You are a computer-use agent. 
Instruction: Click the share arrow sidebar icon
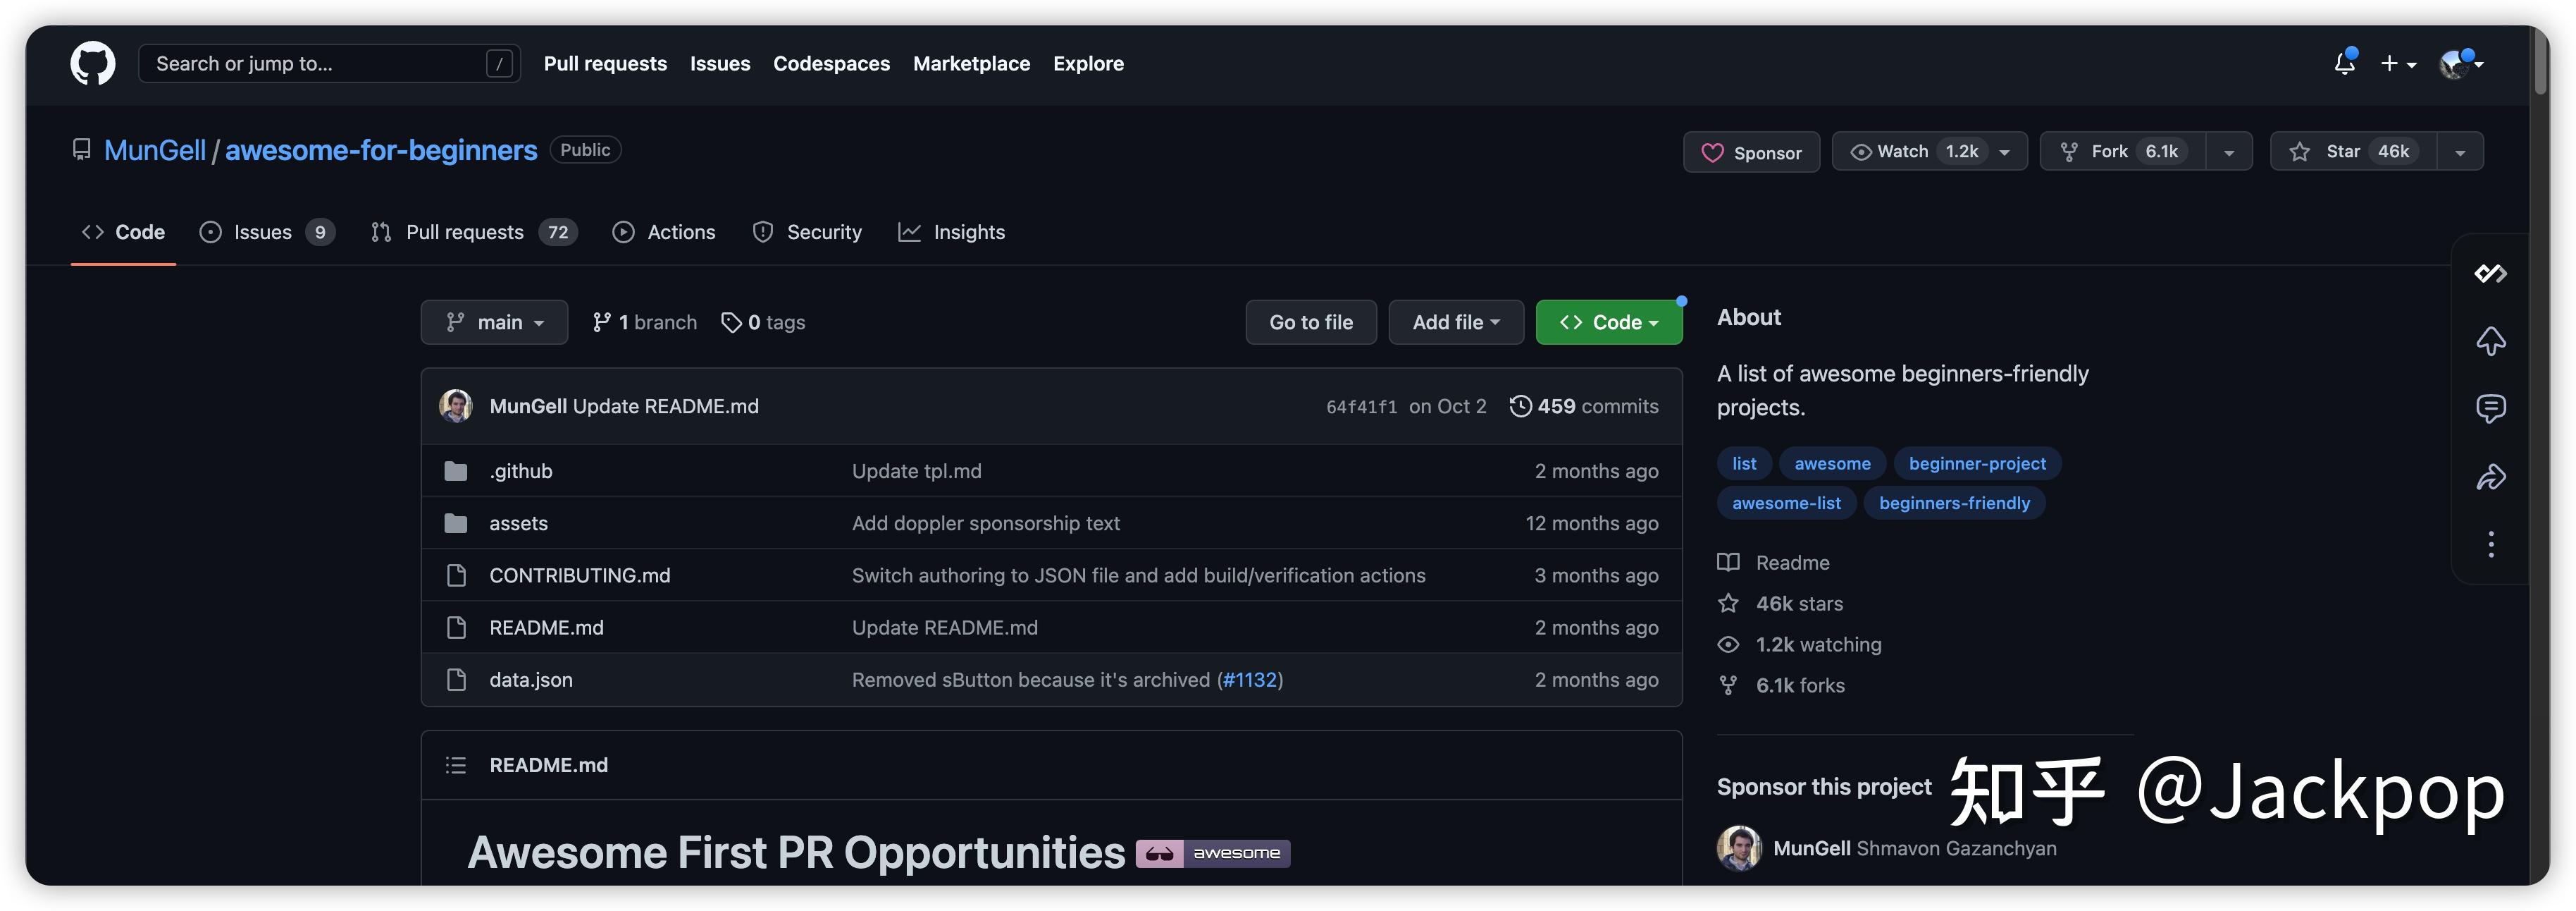coord(2490,477)
